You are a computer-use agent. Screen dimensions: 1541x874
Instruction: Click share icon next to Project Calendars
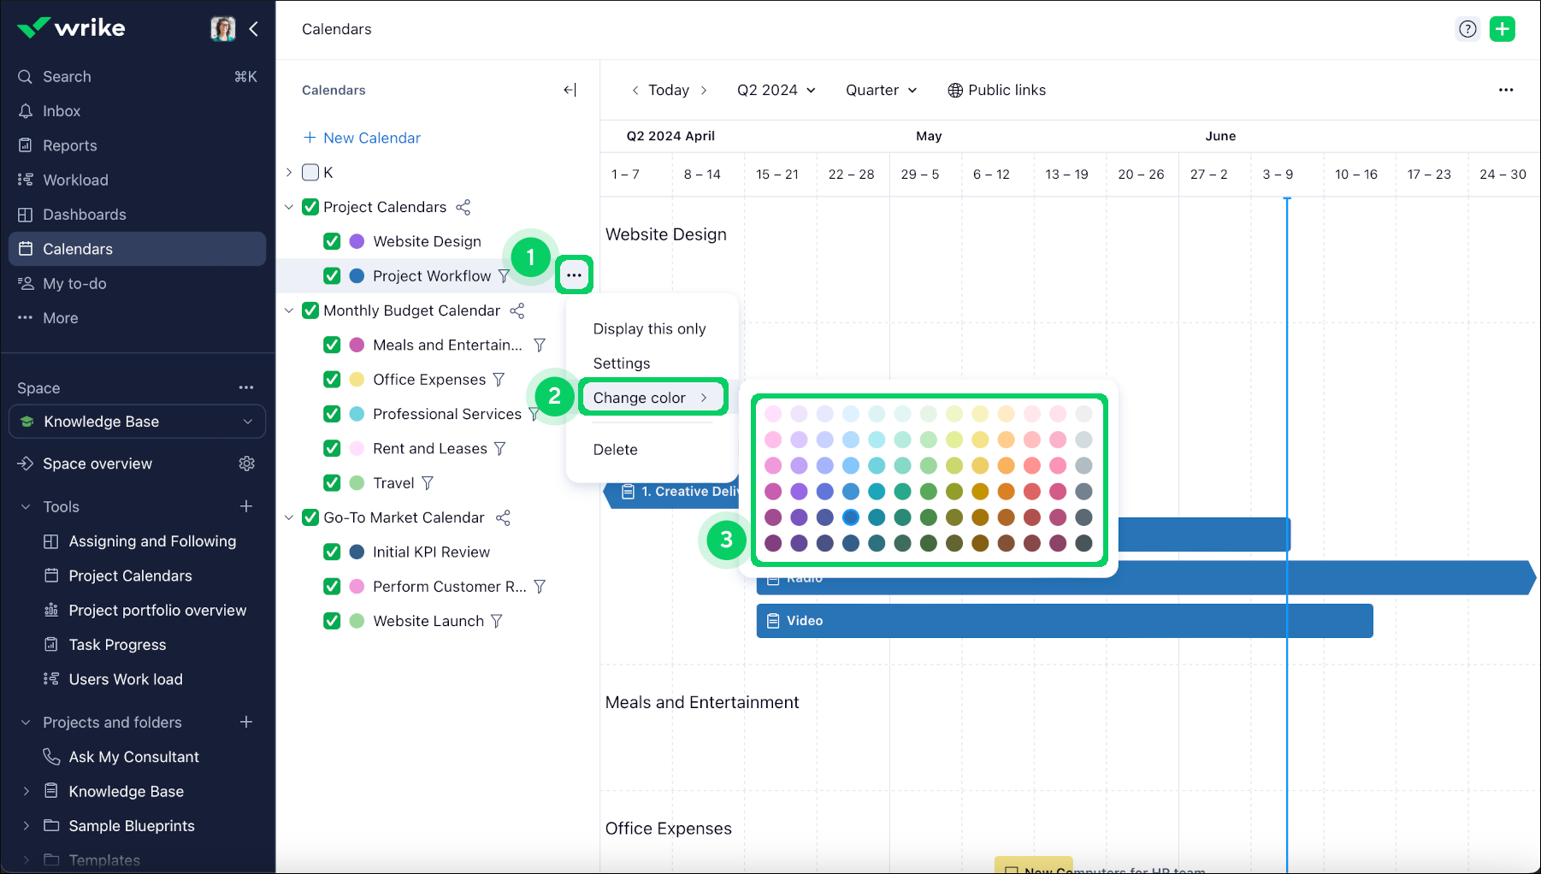pos(463,207)
